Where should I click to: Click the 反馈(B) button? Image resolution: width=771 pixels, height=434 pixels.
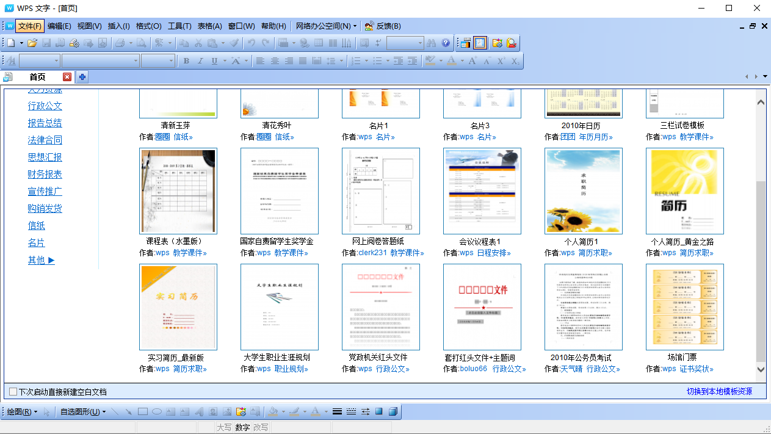383,26
